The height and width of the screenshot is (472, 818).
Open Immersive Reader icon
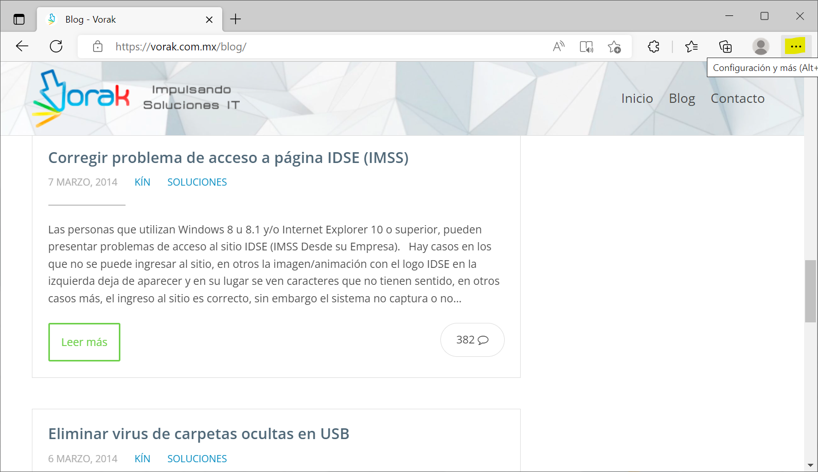[586, 47]
